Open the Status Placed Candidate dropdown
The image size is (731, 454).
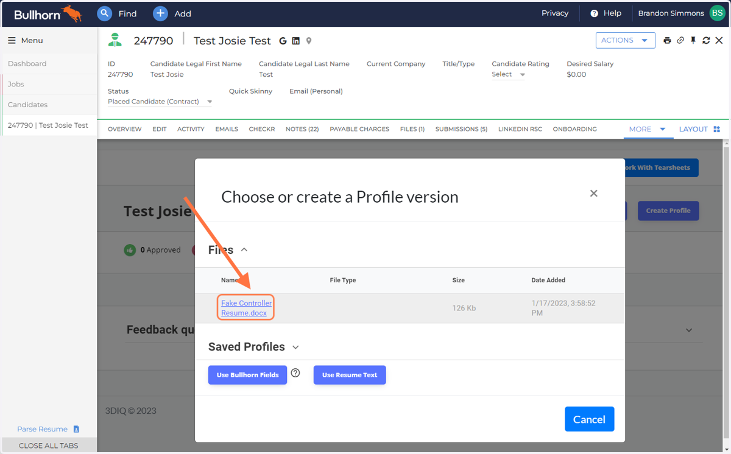point(160,102)
